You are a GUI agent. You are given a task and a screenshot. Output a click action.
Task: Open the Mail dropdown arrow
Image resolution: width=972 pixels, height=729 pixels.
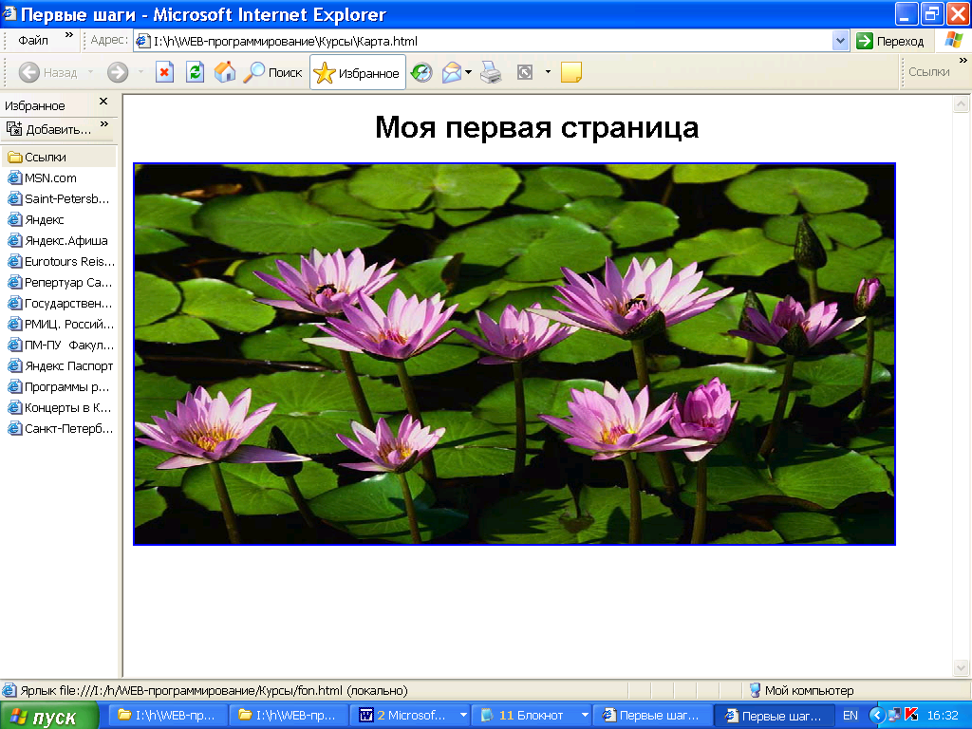pos(469,72)
